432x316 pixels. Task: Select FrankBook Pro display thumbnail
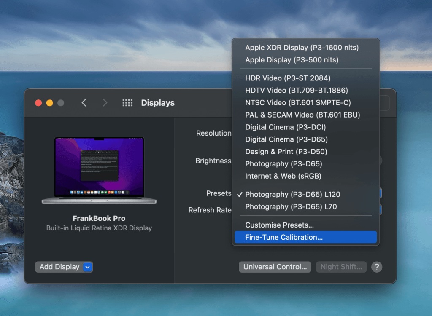coord(99,170)
